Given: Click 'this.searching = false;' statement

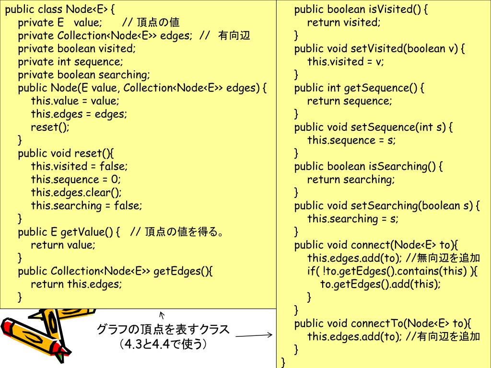Looking at the screenshot, I should click(x=86, y=206).
